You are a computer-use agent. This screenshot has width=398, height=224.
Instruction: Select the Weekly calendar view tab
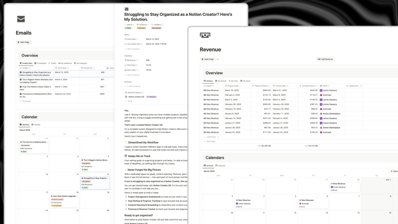pos(36,125)
